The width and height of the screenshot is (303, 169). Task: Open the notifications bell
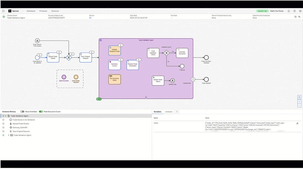[289, 11]
